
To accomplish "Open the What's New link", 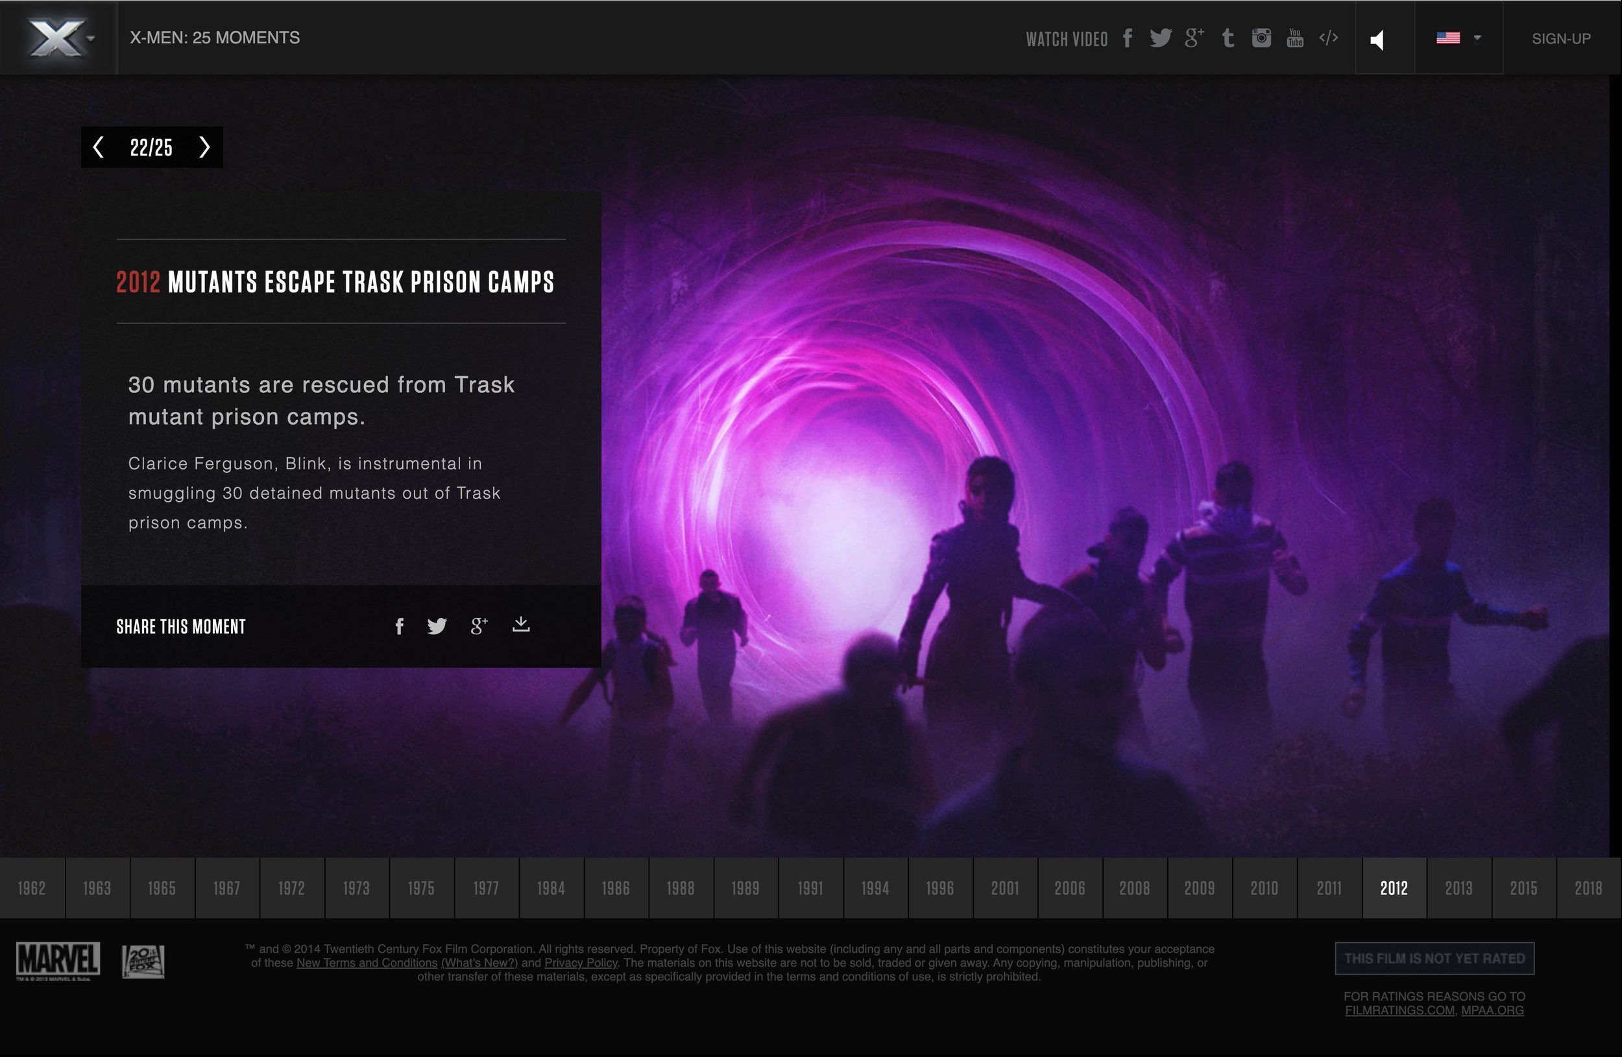I will [479, 963].
